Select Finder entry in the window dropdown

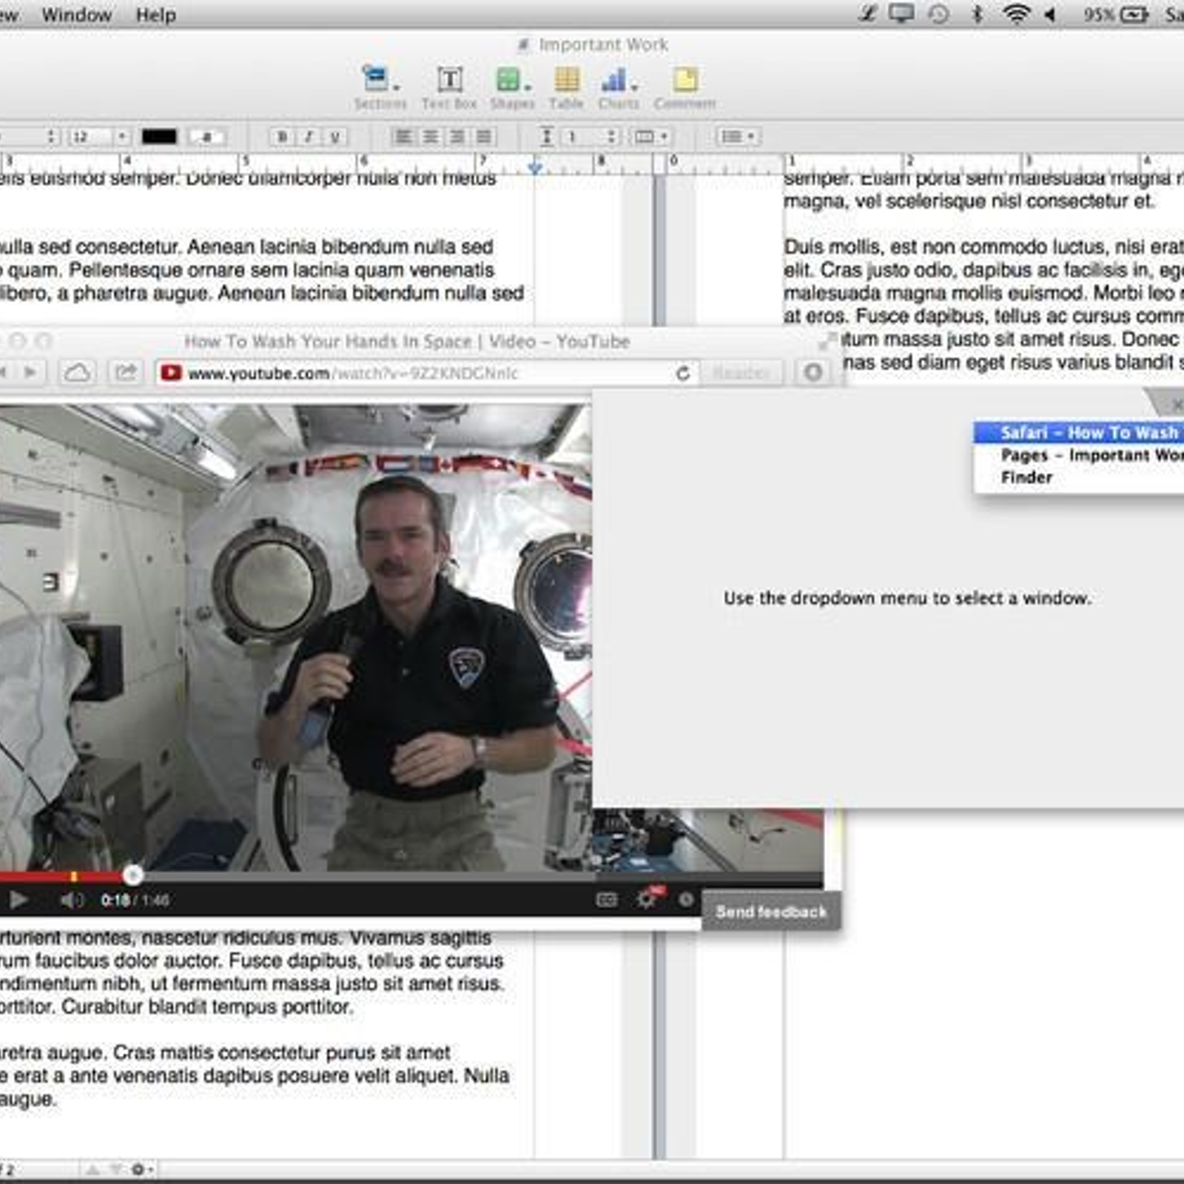tap(1080, 477)
